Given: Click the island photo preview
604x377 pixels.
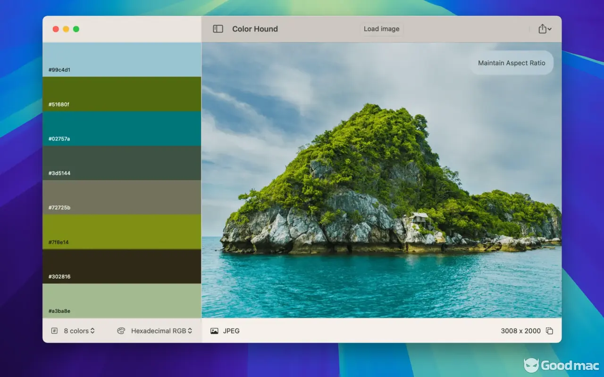Looking at the screenshot, I should click(x=381, y=188).
